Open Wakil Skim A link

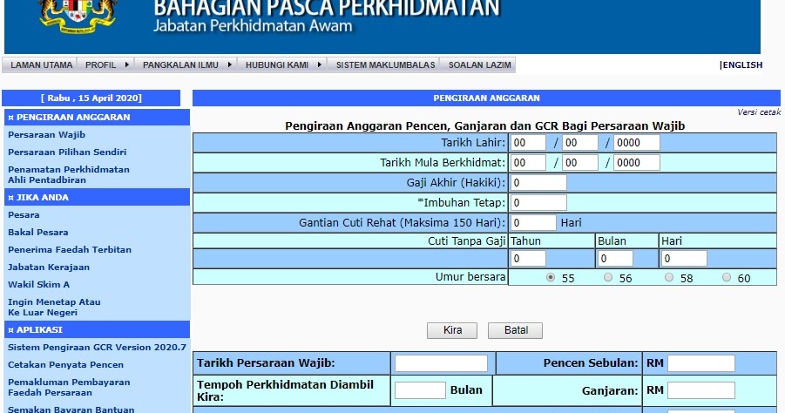(38, 284)
